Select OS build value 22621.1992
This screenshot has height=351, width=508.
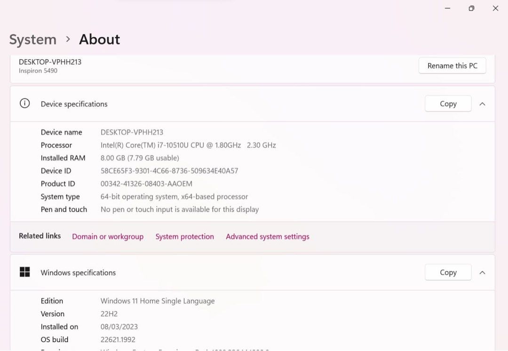pos(118,340)
